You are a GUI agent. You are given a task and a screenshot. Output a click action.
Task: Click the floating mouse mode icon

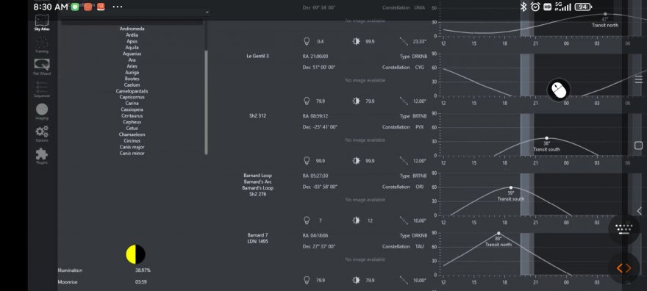(x=559, y=89)
